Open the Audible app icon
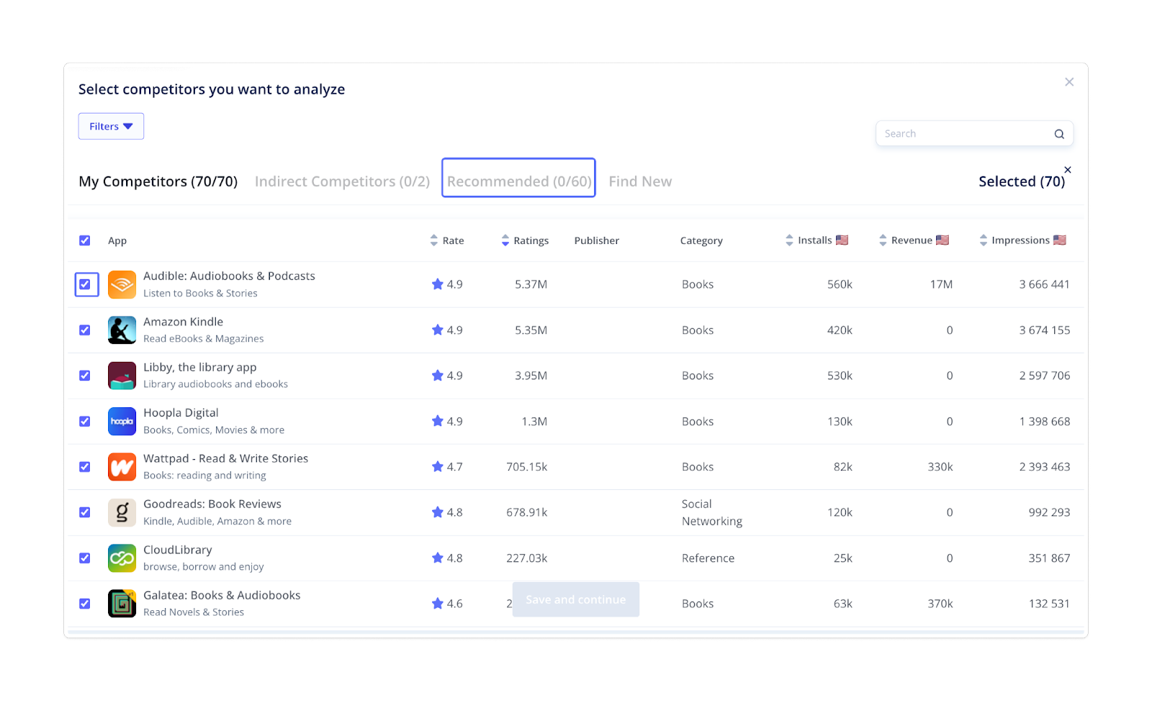This screenshot has width=1152, height=703. click(122, 284)
